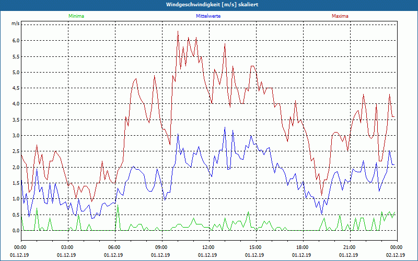Click the 1,0 y-axis value
Screen dimensions: 418x261
[x=16, y=199]
